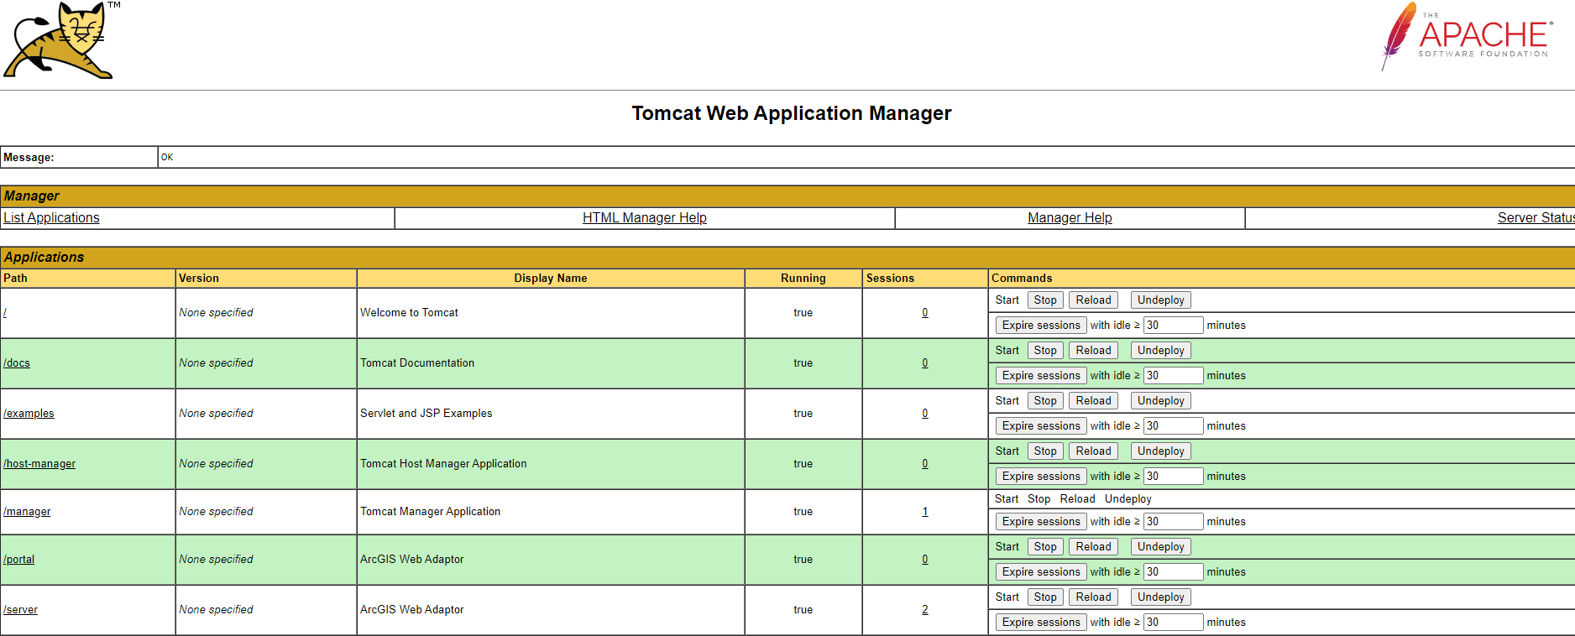The width and height of the screenshot is (1575, 636).
Task: Go to Server Status
Action: pos(1536,218)
